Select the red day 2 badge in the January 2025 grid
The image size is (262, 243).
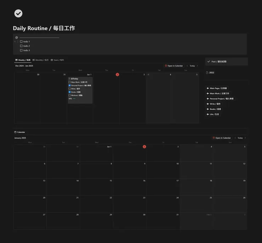coord(144,147)
